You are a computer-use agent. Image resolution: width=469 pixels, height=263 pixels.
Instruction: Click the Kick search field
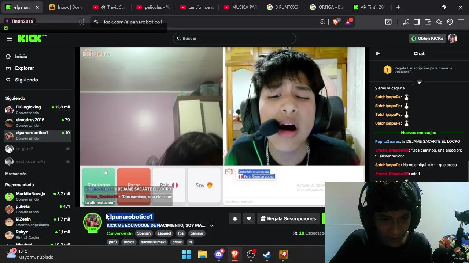(x=234, y=38)
